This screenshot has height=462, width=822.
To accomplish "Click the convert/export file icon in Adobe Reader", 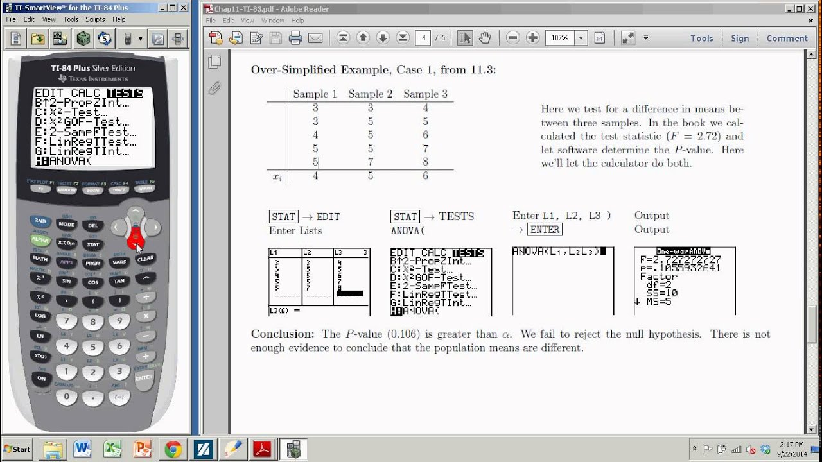I will click(236, 38).
